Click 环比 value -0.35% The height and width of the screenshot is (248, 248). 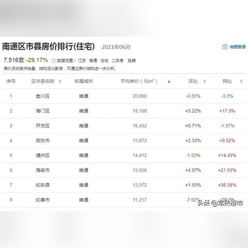[193, 96]
